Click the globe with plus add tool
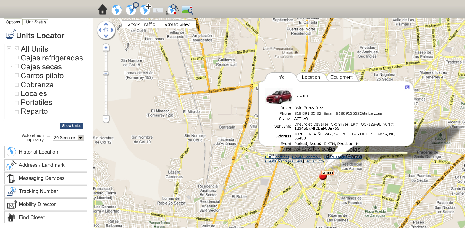Viewport: 465px width, 228px height. 146,9
